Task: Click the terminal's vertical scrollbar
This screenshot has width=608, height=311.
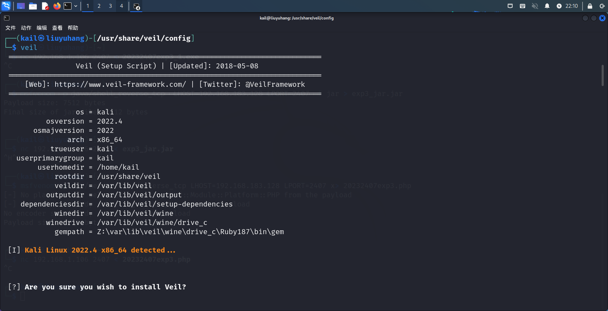Action: pyautogui.click(x=603, y=75)
